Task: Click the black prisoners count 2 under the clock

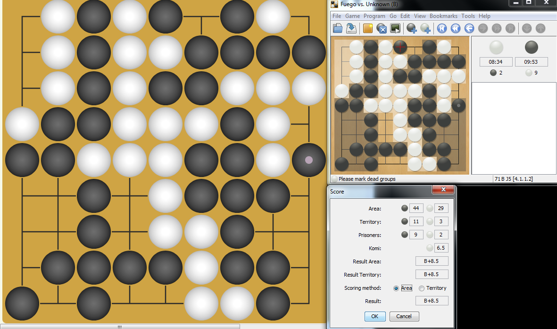Action: point(496,73)
